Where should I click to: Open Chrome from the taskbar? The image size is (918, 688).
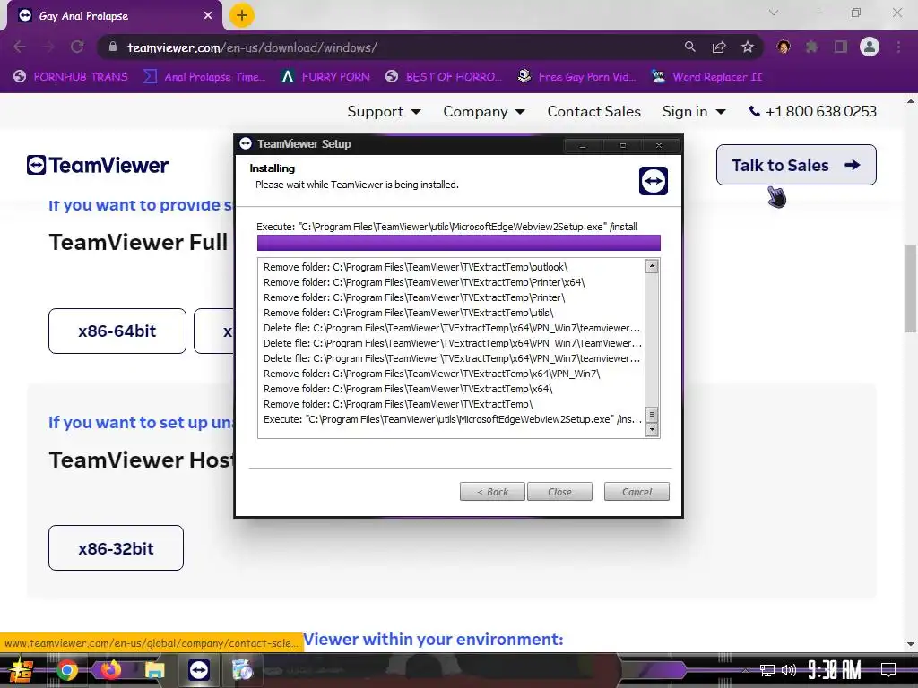tap(66, 670)
